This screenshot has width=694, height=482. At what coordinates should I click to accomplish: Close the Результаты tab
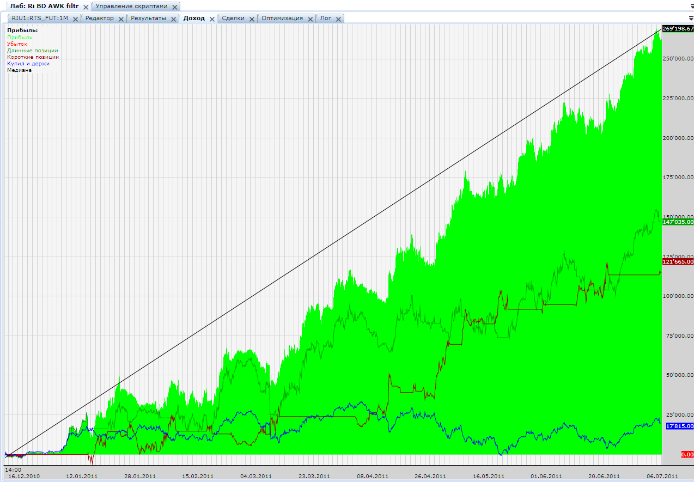[x=173, y=19]
